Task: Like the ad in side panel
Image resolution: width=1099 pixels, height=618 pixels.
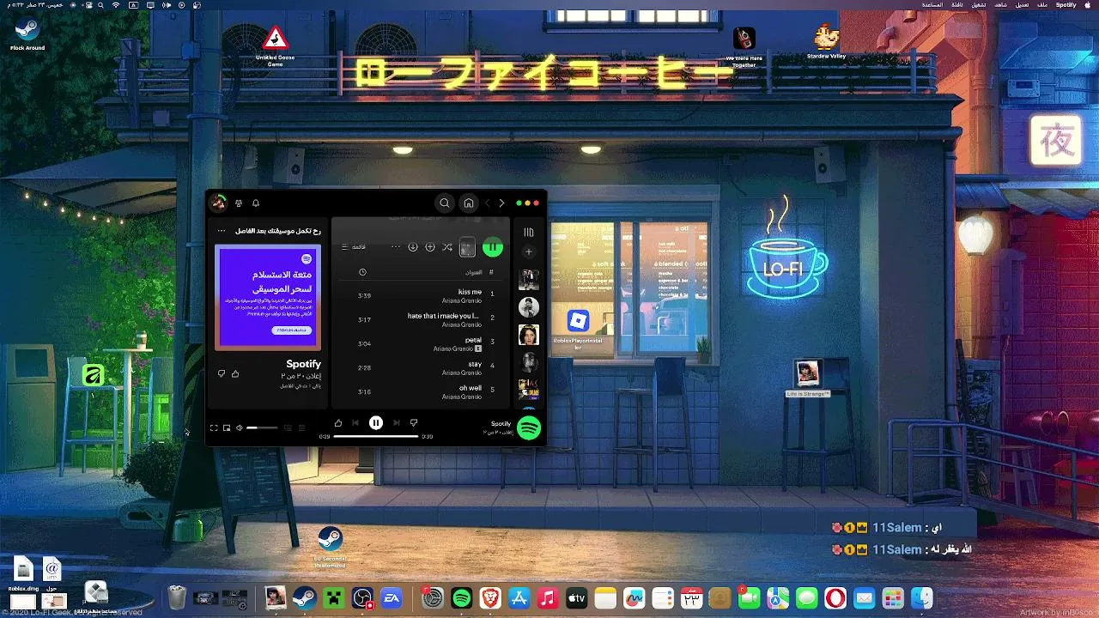Action: [235, 373]
